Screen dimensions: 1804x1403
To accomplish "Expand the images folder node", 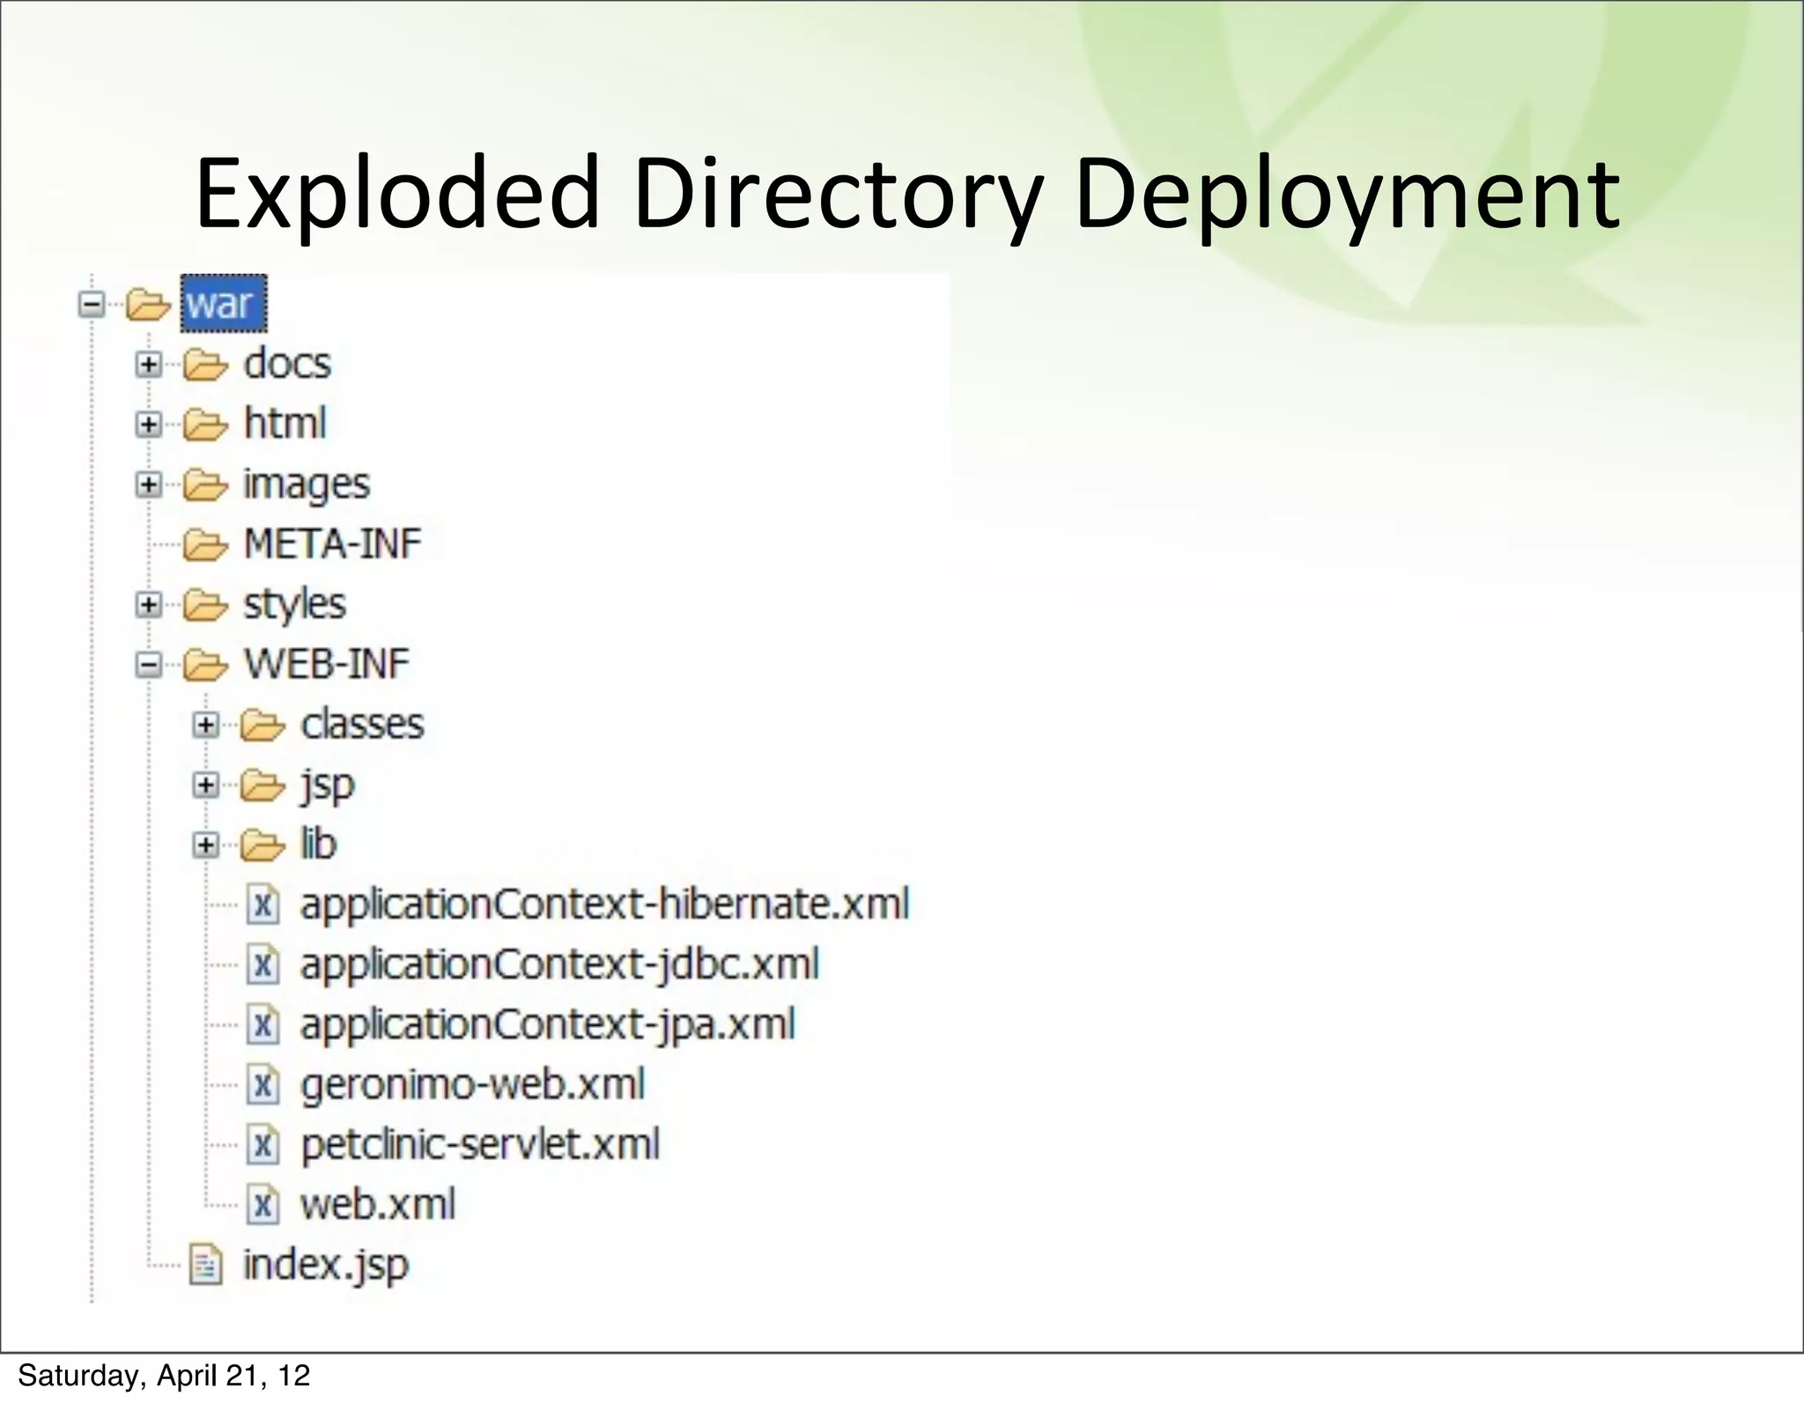I will (149, 484).
